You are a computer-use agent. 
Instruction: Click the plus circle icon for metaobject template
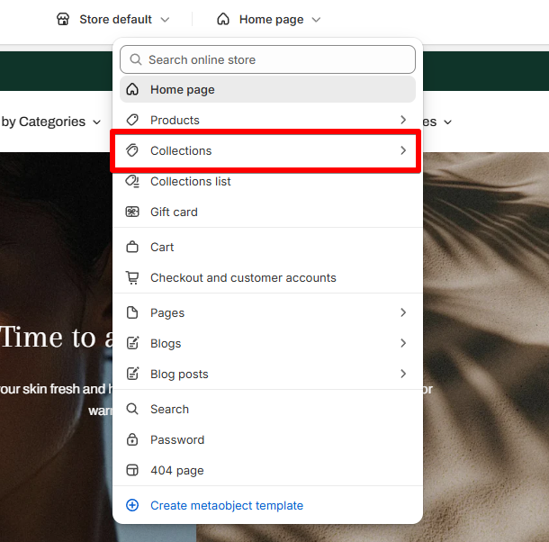(x=132, y=505)
